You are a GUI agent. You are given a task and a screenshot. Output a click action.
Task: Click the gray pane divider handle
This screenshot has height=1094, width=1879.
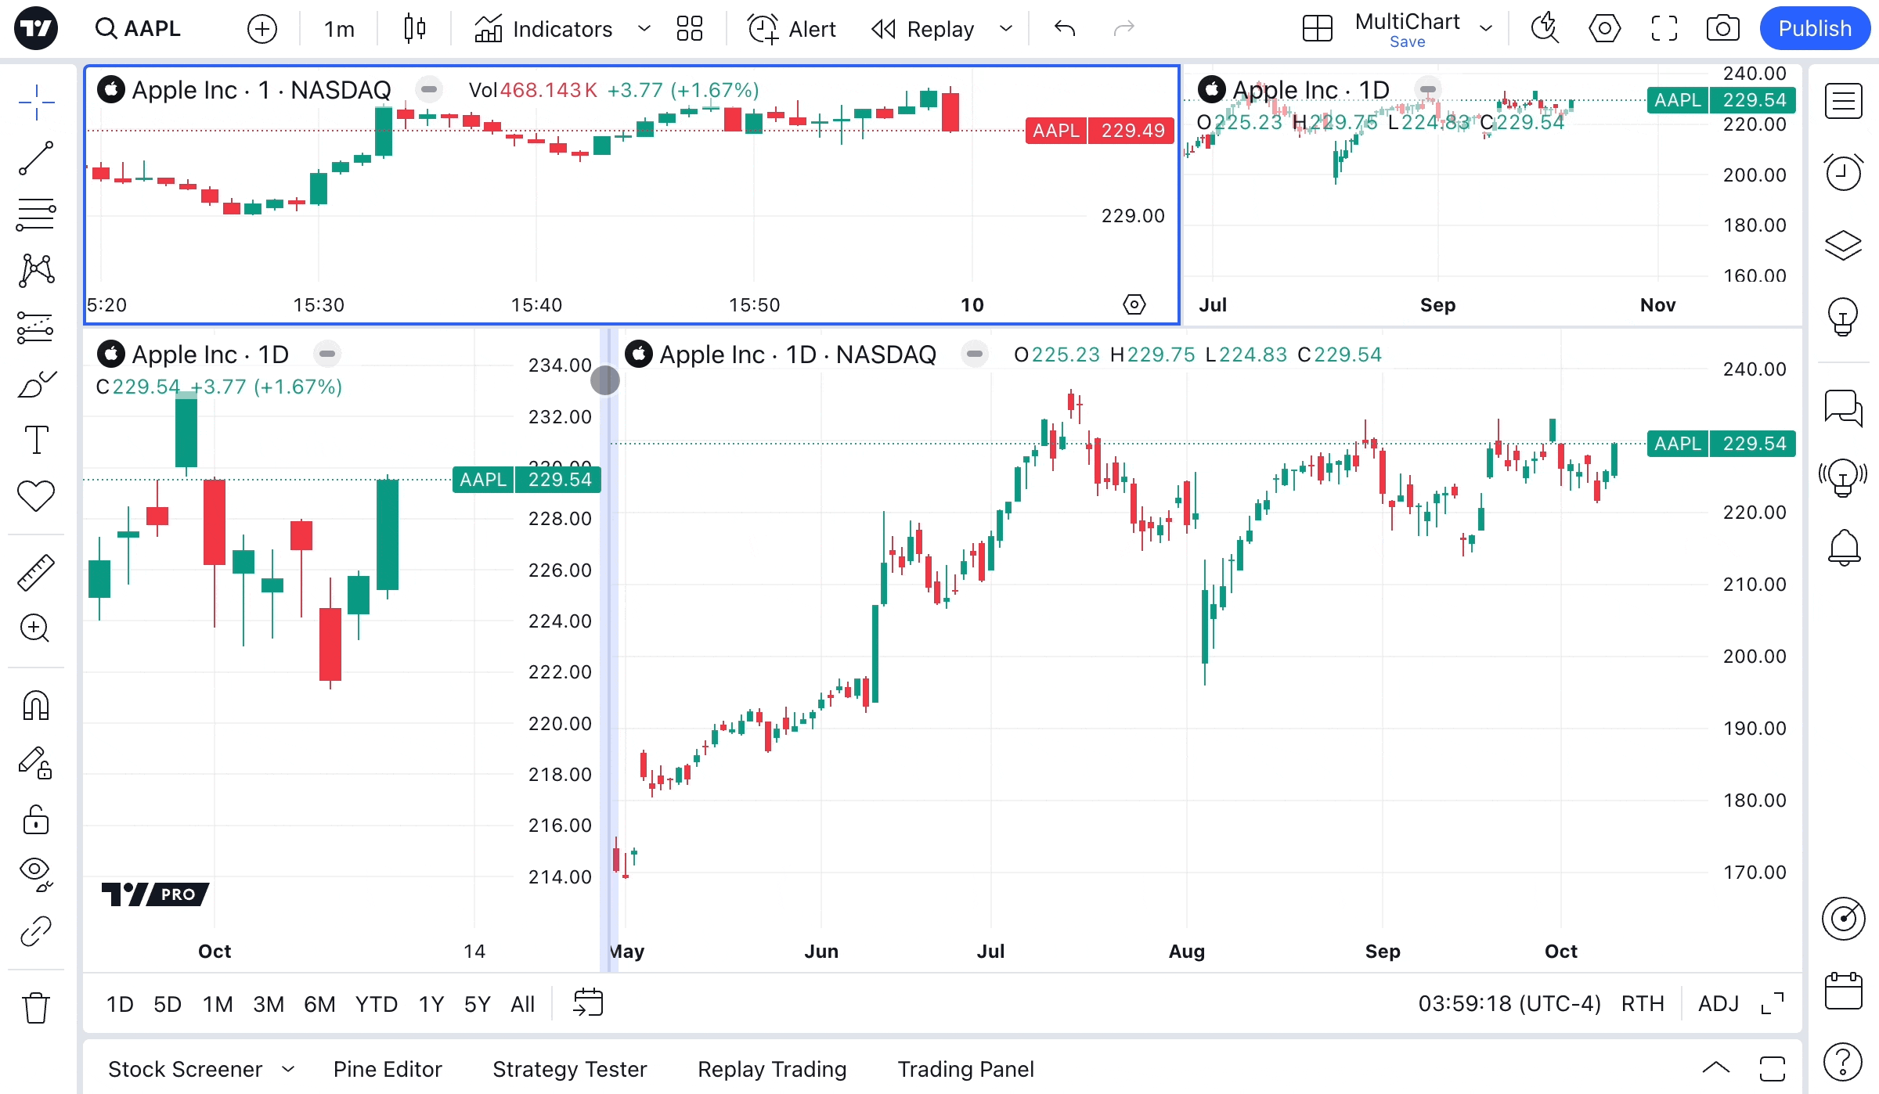pos(605,380)
